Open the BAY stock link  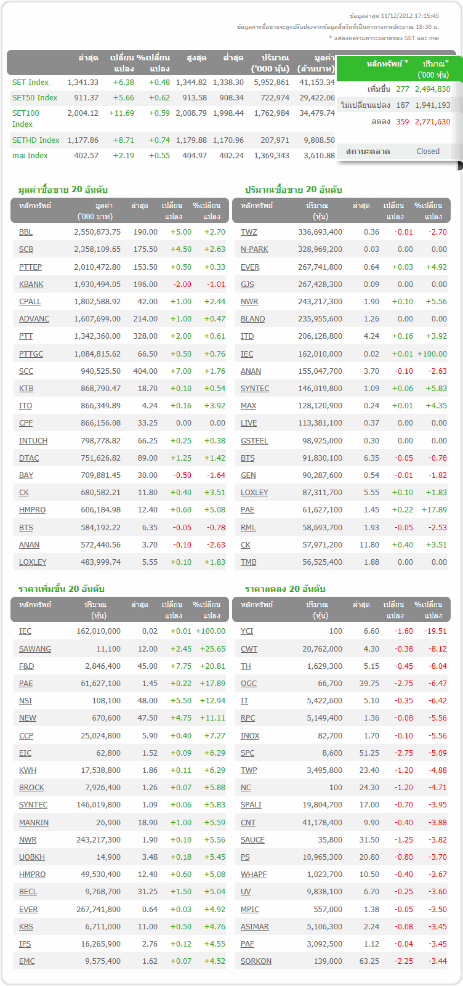26,475
